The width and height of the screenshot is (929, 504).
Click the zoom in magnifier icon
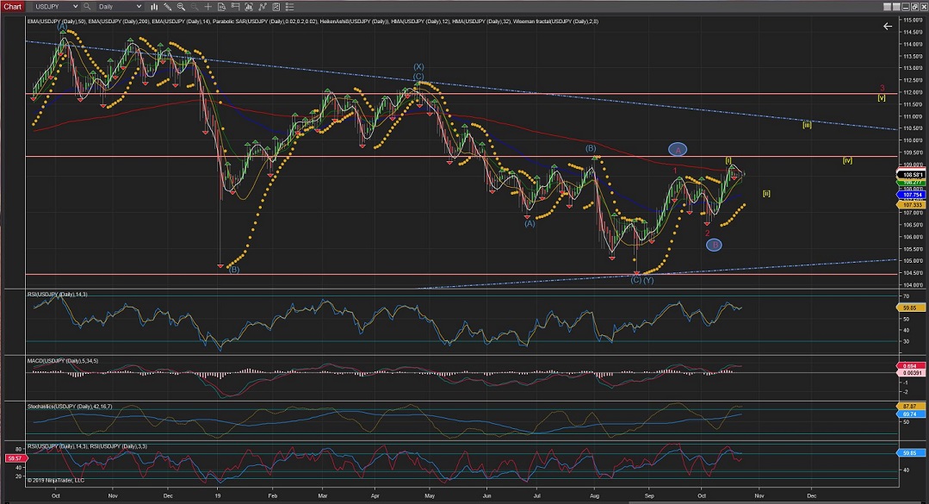tap(181, 7)
